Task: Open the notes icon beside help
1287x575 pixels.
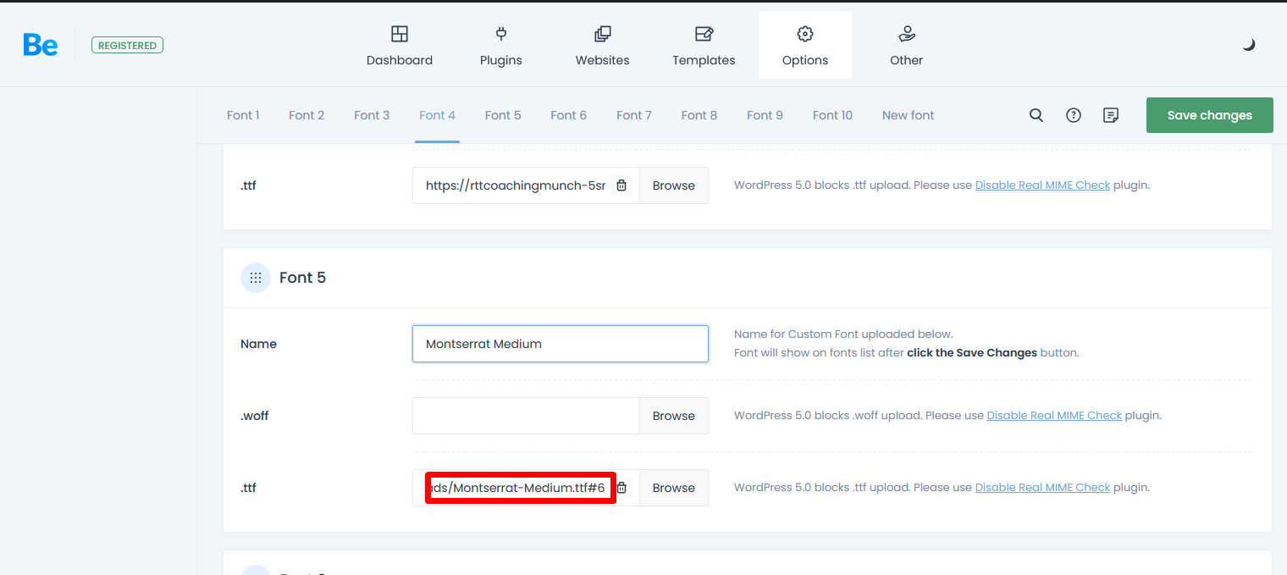Action: point(1111,115)
